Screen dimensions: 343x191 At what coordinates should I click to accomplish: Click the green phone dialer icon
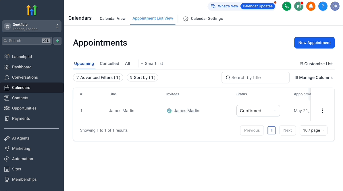tap(287, 6)
